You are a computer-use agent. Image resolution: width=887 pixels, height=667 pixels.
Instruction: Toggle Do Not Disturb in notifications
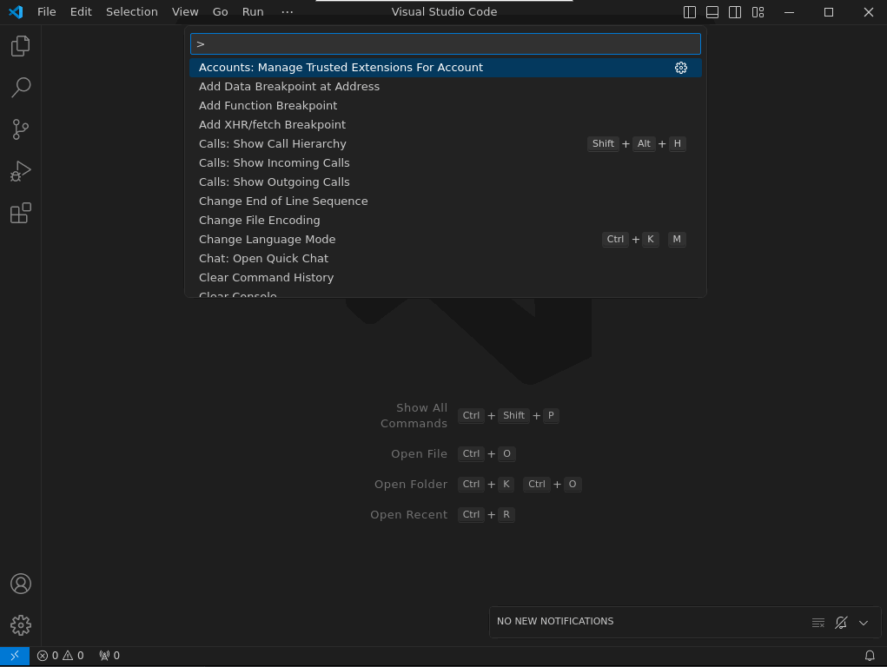[x=841, y=622]
